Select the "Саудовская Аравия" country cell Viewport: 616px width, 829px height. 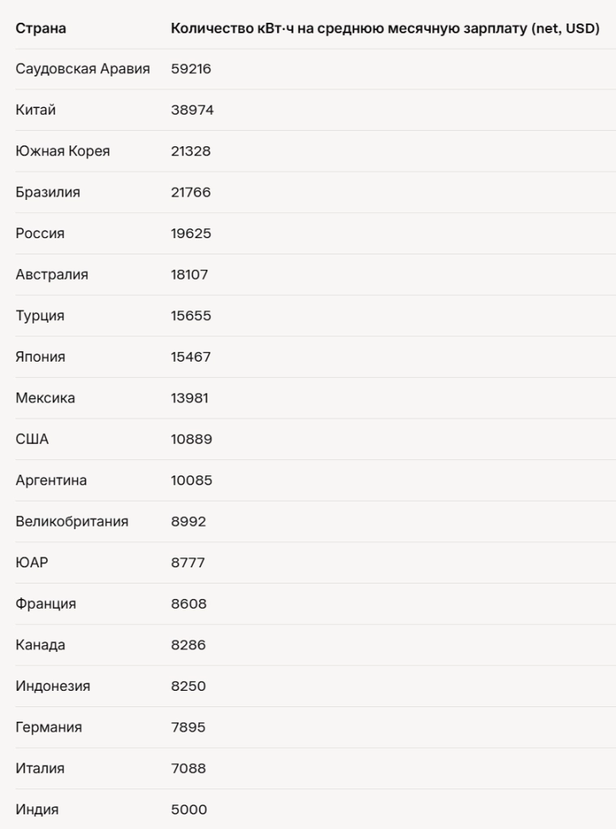click(83, 69)
